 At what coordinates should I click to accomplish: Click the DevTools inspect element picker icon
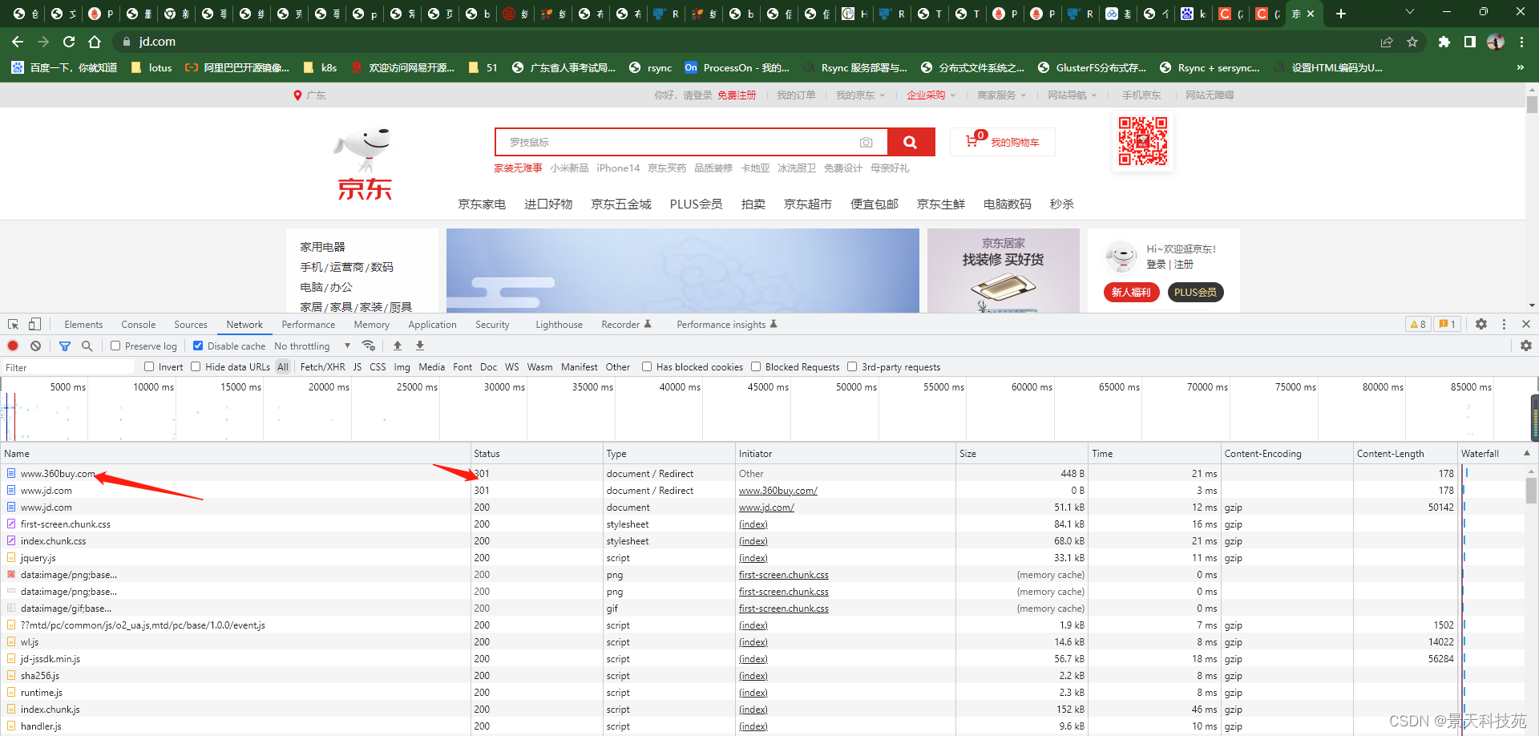pos(14,325)
